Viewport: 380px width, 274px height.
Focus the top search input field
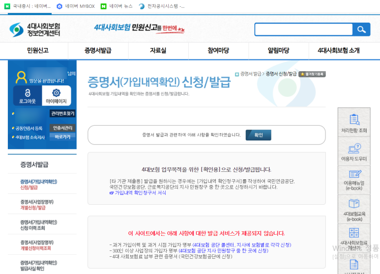(x=304, y=29)
